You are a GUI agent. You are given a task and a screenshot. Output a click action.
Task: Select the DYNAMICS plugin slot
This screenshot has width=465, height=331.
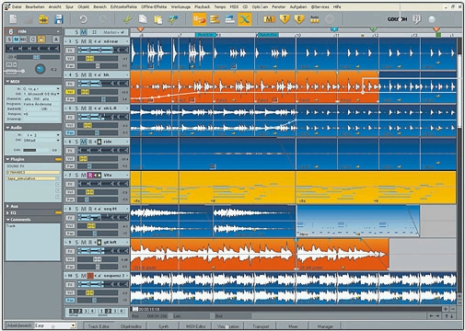pos(33,172)
